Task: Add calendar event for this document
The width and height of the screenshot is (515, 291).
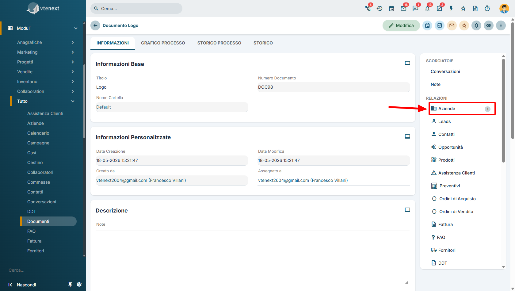Action: click(427, 25)
